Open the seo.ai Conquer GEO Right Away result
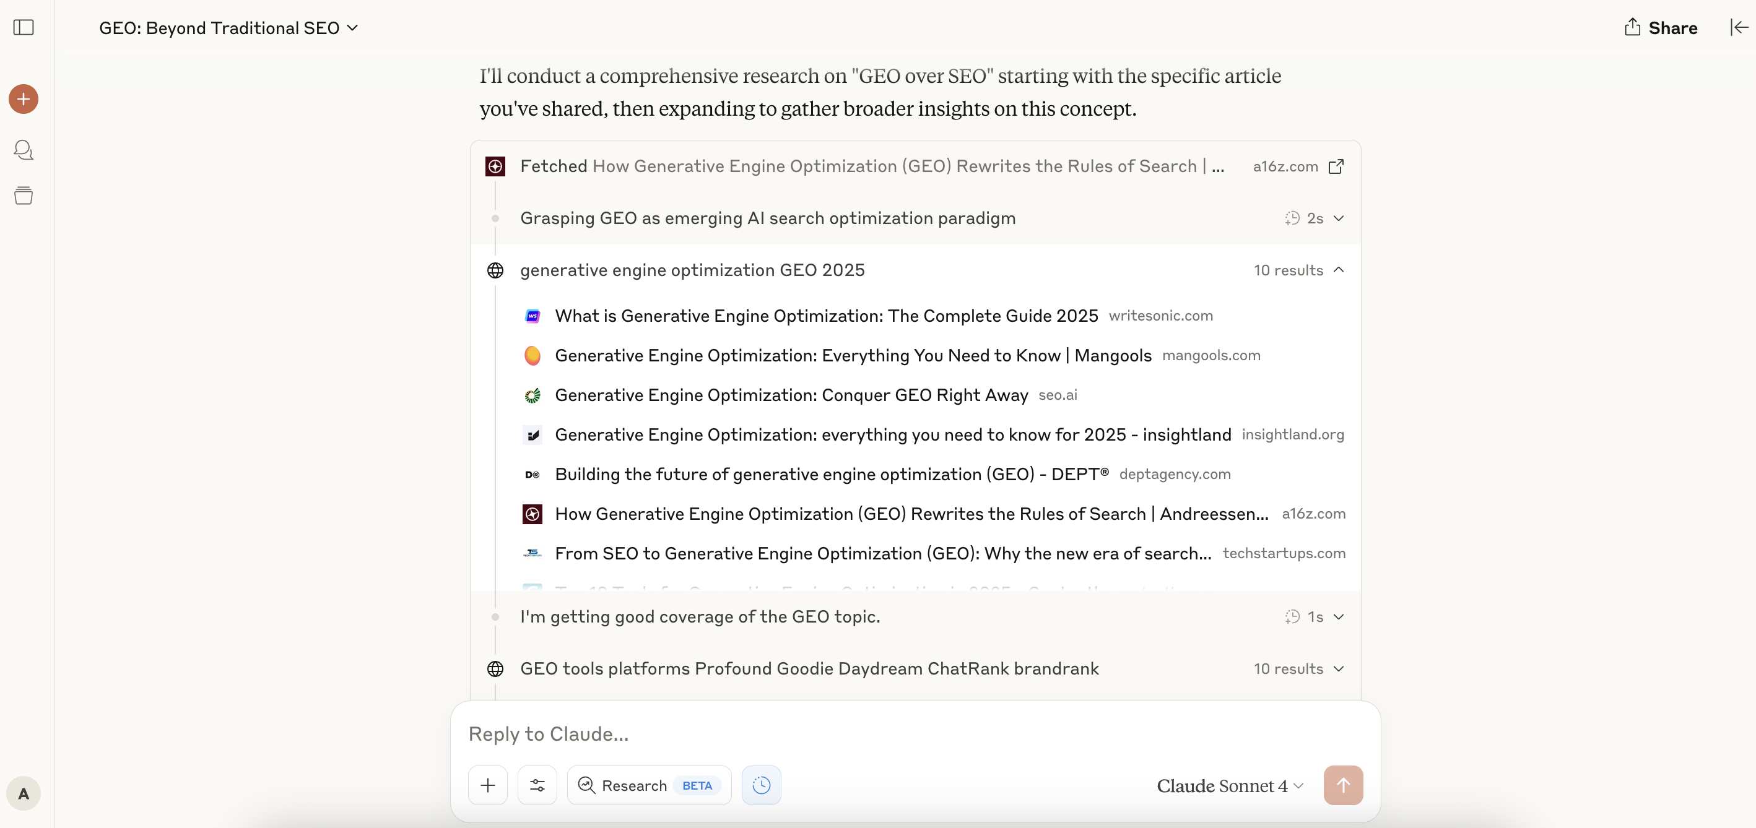This screenshot has height=828, width=1756. click(791, 395)
